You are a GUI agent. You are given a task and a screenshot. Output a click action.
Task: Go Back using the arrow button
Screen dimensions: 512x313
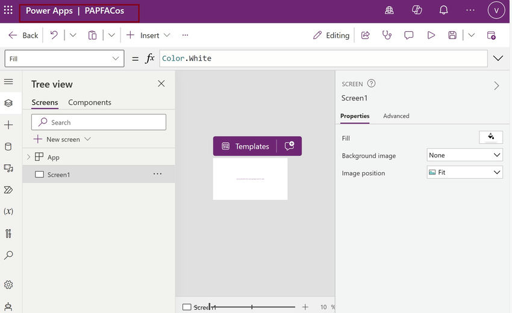(23, 36)
